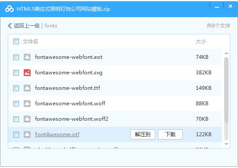Viewport: 238px width, 168px height.
Task: Click the blue back chevron arrow
Action: pos(10,26)
